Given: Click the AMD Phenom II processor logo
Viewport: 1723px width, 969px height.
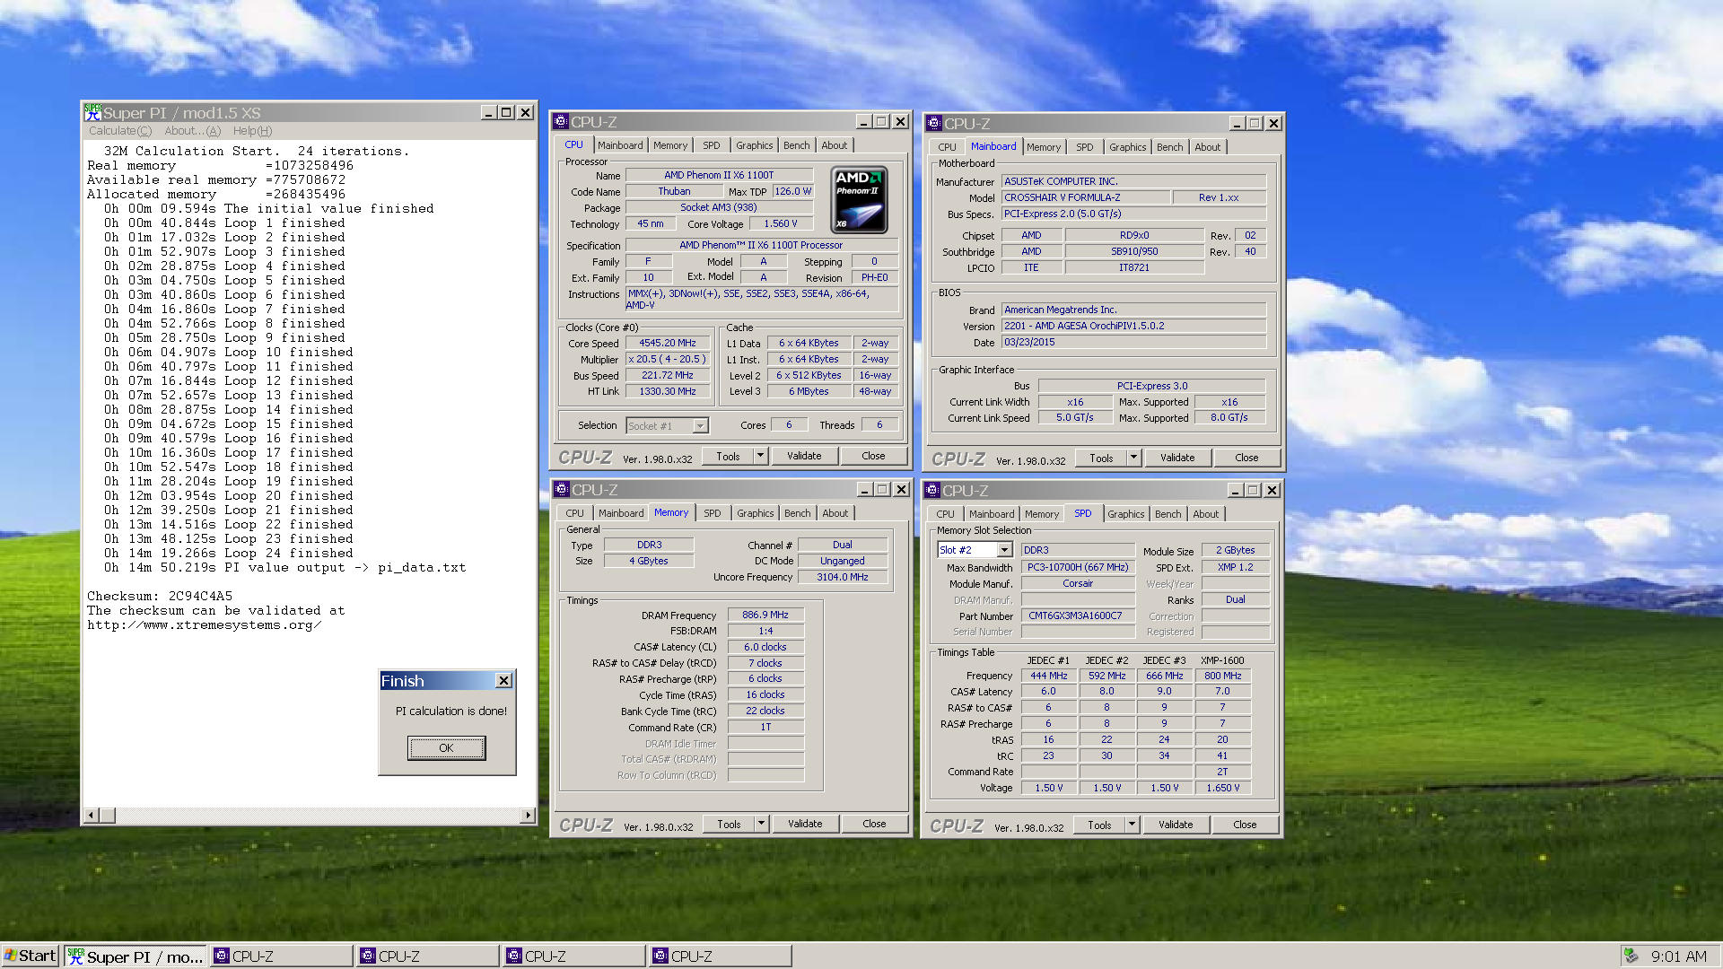Looking at the screenshot, I should click(859, 200).
